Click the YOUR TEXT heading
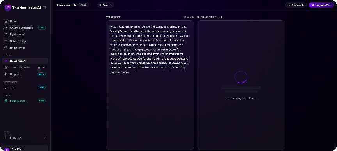 point(113,17)
